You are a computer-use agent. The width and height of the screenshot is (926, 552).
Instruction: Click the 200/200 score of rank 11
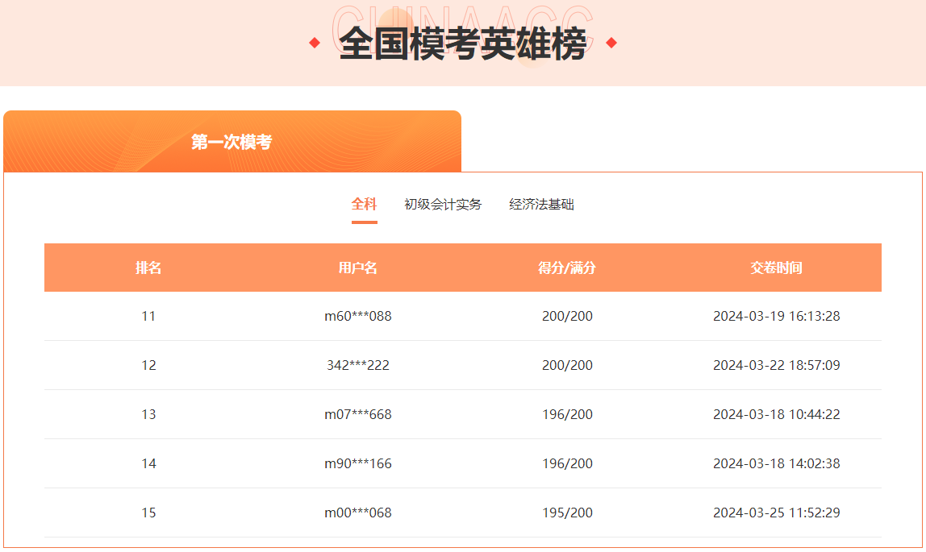tap(566, 316)
